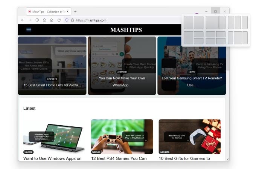Choose middle column of three equal columns layout
The height and width of the screenshot is (169, 256).
point(238,22)
